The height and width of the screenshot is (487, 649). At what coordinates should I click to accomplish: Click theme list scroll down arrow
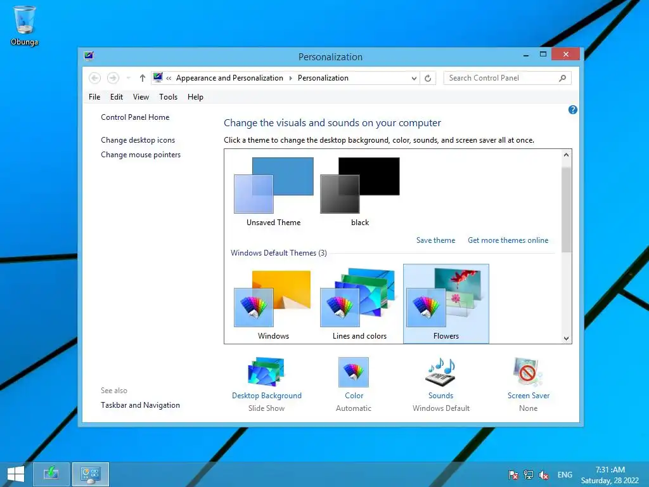coord(566,339)
